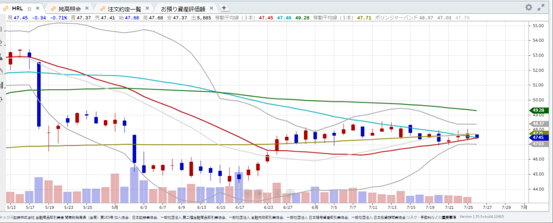Image resolution: width=553 pixels, height=223 pixels.
Task: Add a new tab with plus button
Action: coord(224,8)
